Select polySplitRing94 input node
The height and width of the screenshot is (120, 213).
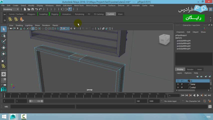tap(184, 41)
